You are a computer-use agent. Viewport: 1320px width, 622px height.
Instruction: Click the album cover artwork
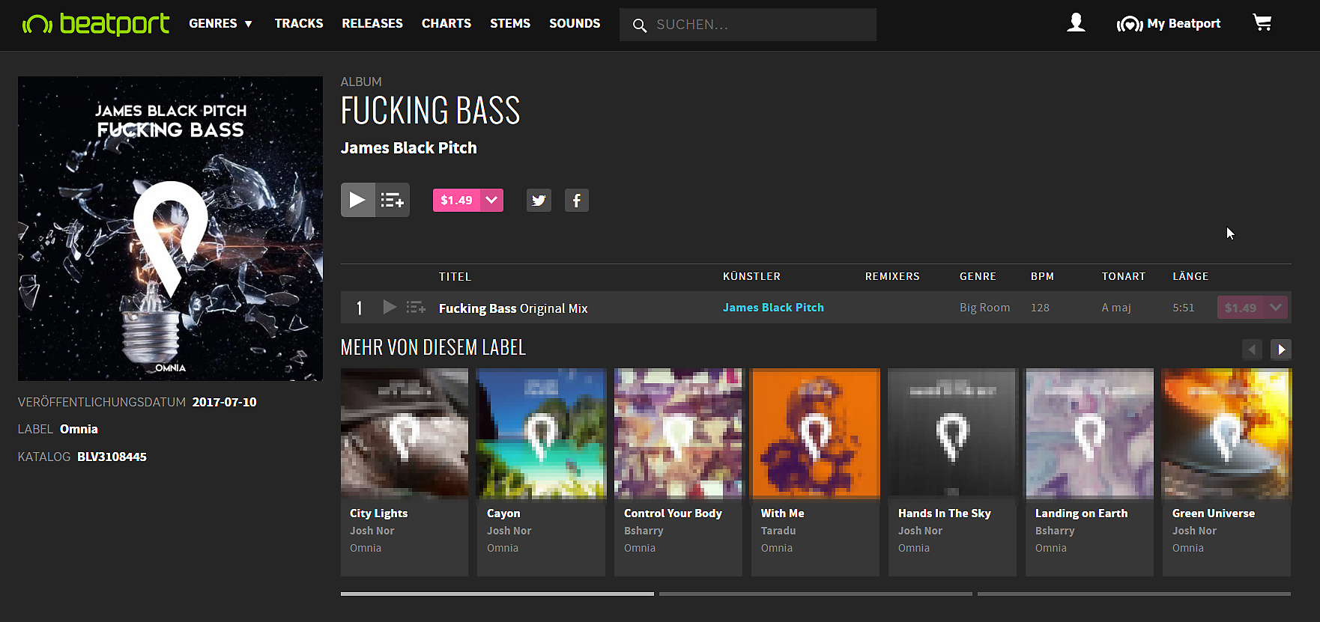(x=170, y=228)
